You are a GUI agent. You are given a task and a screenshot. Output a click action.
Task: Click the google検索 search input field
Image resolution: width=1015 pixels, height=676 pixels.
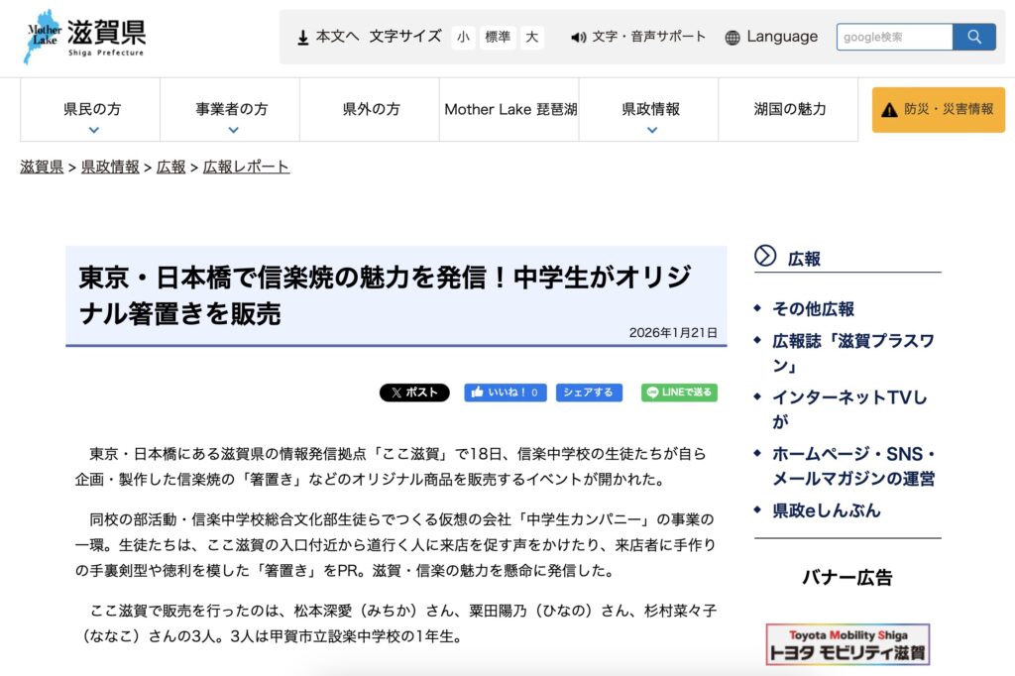tap(894, 38)
